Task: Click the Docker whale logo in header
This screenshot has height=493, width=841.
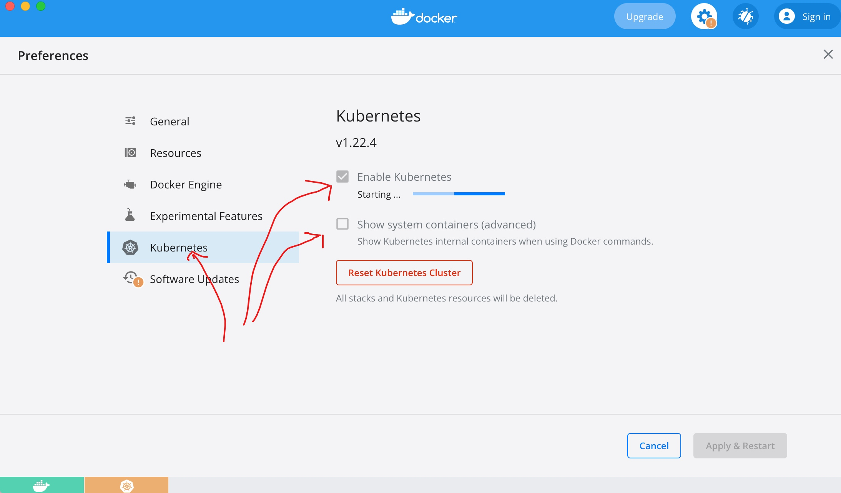Action: click(402, 17)
